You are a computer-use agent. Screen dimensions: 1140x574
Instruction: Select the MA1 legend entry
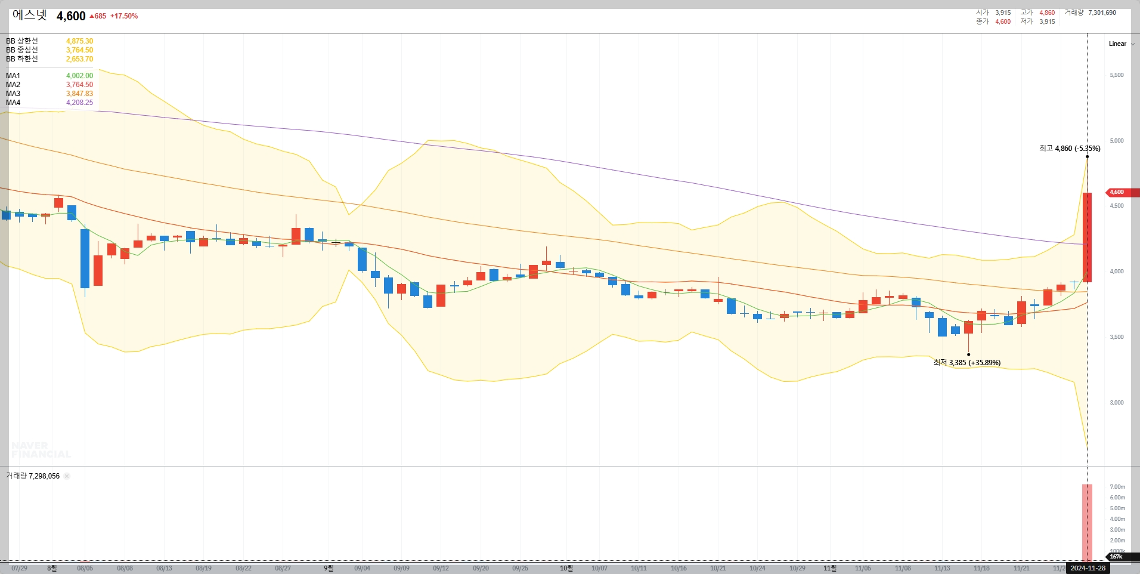click(49, 76)
